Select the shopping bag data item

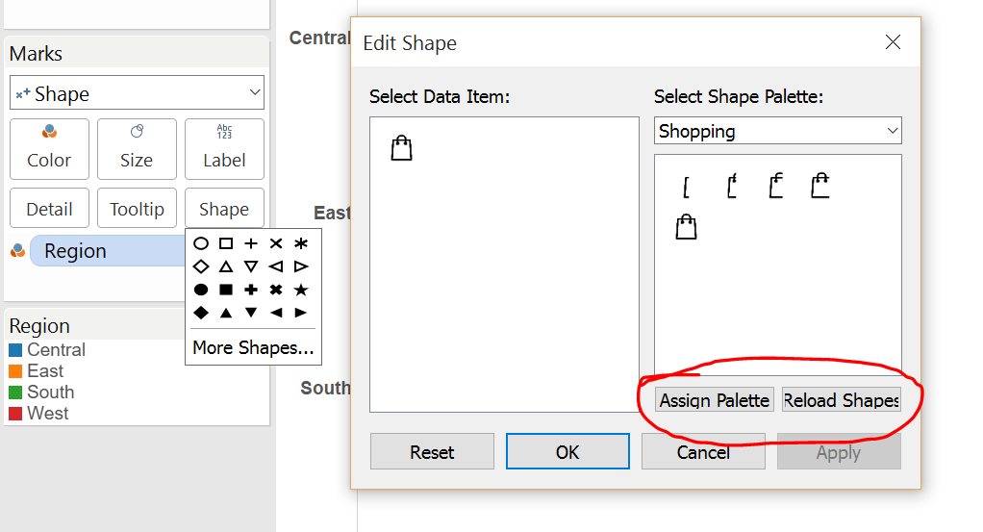click(401, 147)
